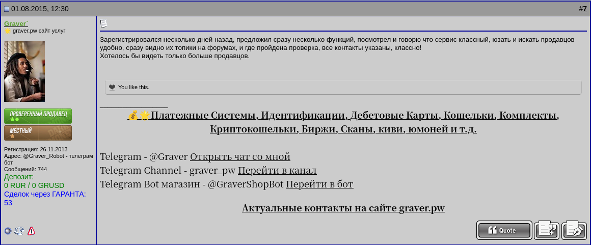Click the heart icon beside You like this
Viewport: 591px width, 245px height.
click(x=112, y=87)
